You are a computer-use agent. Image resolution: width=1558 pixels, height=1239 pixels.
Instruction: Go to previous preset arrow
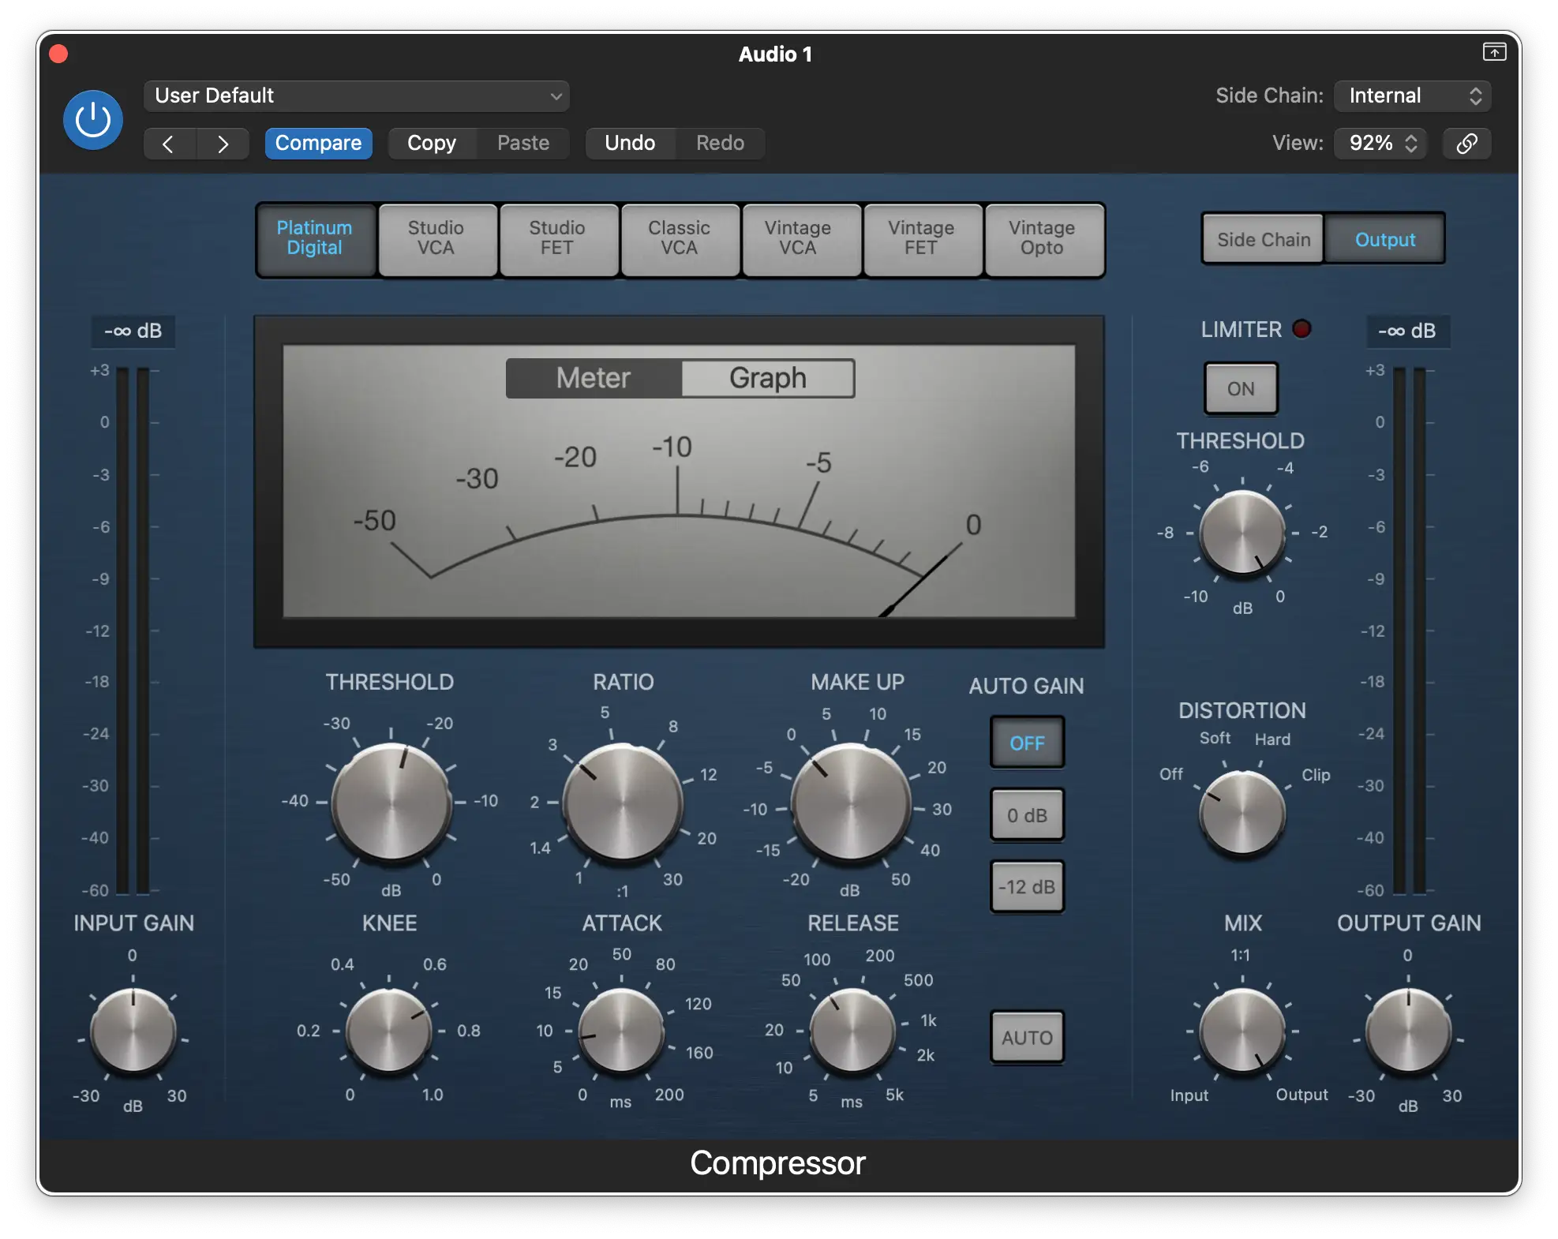click(168, 144)
